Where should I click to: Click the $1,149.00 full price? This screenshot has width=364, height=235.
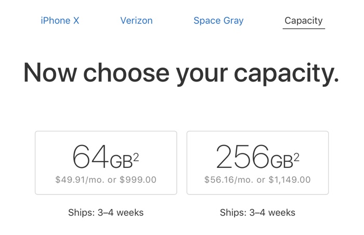click(290, 180)
